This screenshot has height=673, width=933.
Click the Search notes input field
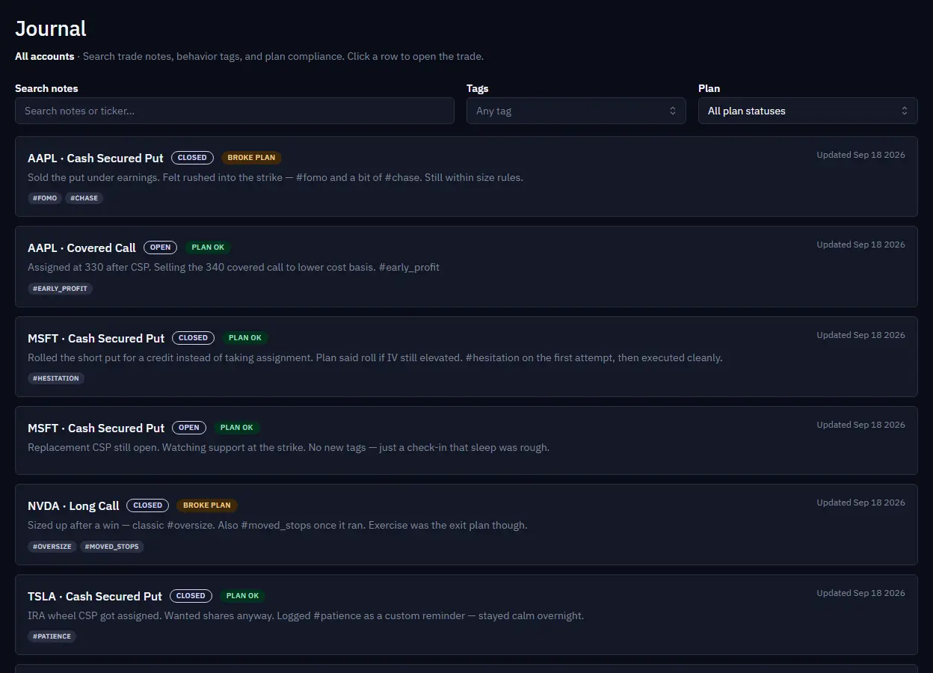[x=234, y=111]
